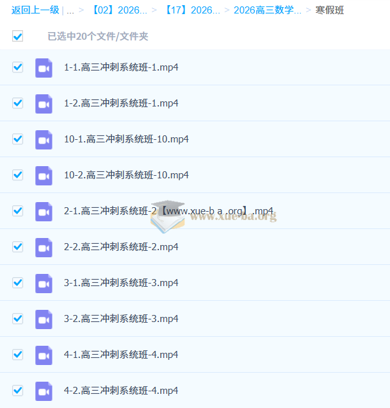Open file 2-1.高三冲刺系统班-2【www.xue-ba.org】.mp4
The width and height of the screenshot is (390, 408).
click(x=168, y=211)
